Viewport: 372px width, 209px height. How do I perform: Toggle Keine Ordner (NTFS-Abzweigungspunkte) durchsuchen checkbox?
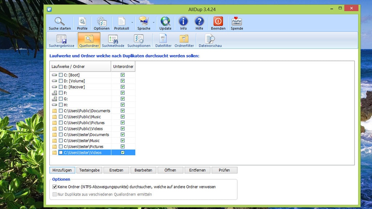pos(54,187)
